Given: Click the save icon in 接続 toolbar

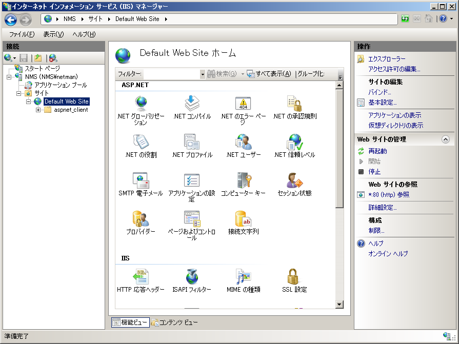Looking at the screenshot, I should tap(24, 58).
